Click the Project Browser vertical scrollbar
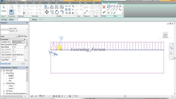 click(27, 77)
